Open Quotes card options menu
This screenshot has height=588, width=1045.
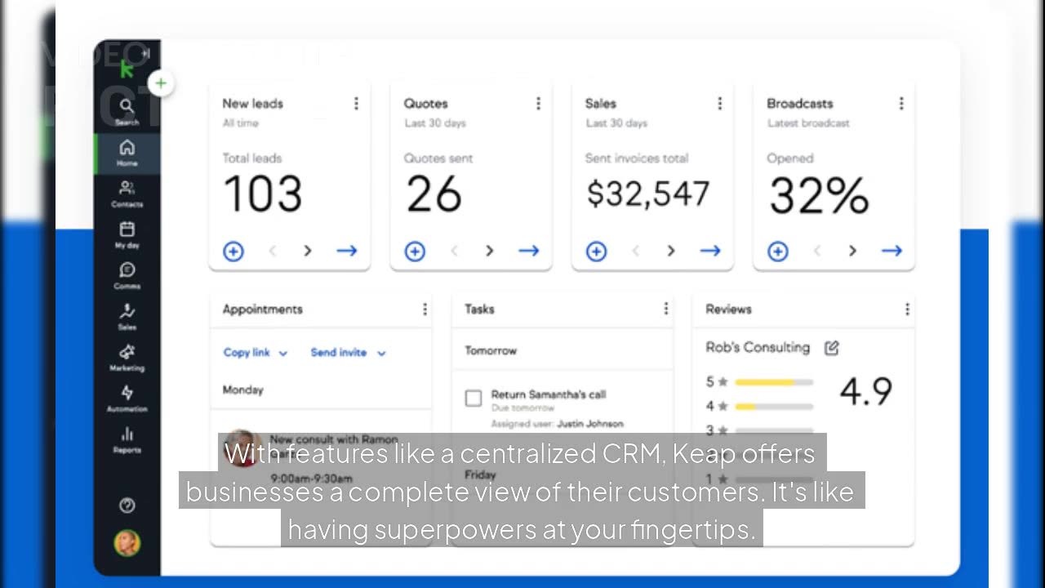[x=538, y=104]
